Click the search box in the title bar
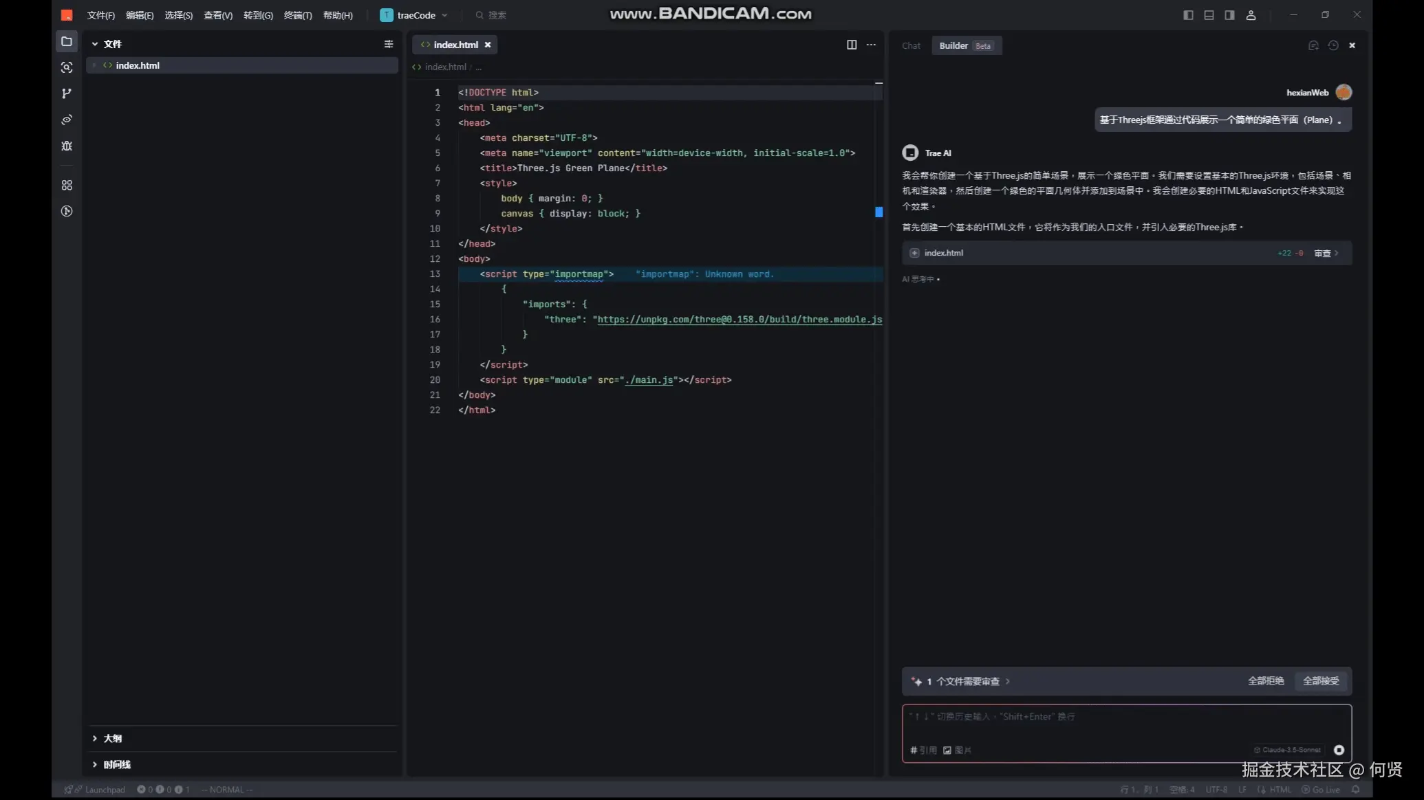1424x800 pixels. (x=490, y=14)
